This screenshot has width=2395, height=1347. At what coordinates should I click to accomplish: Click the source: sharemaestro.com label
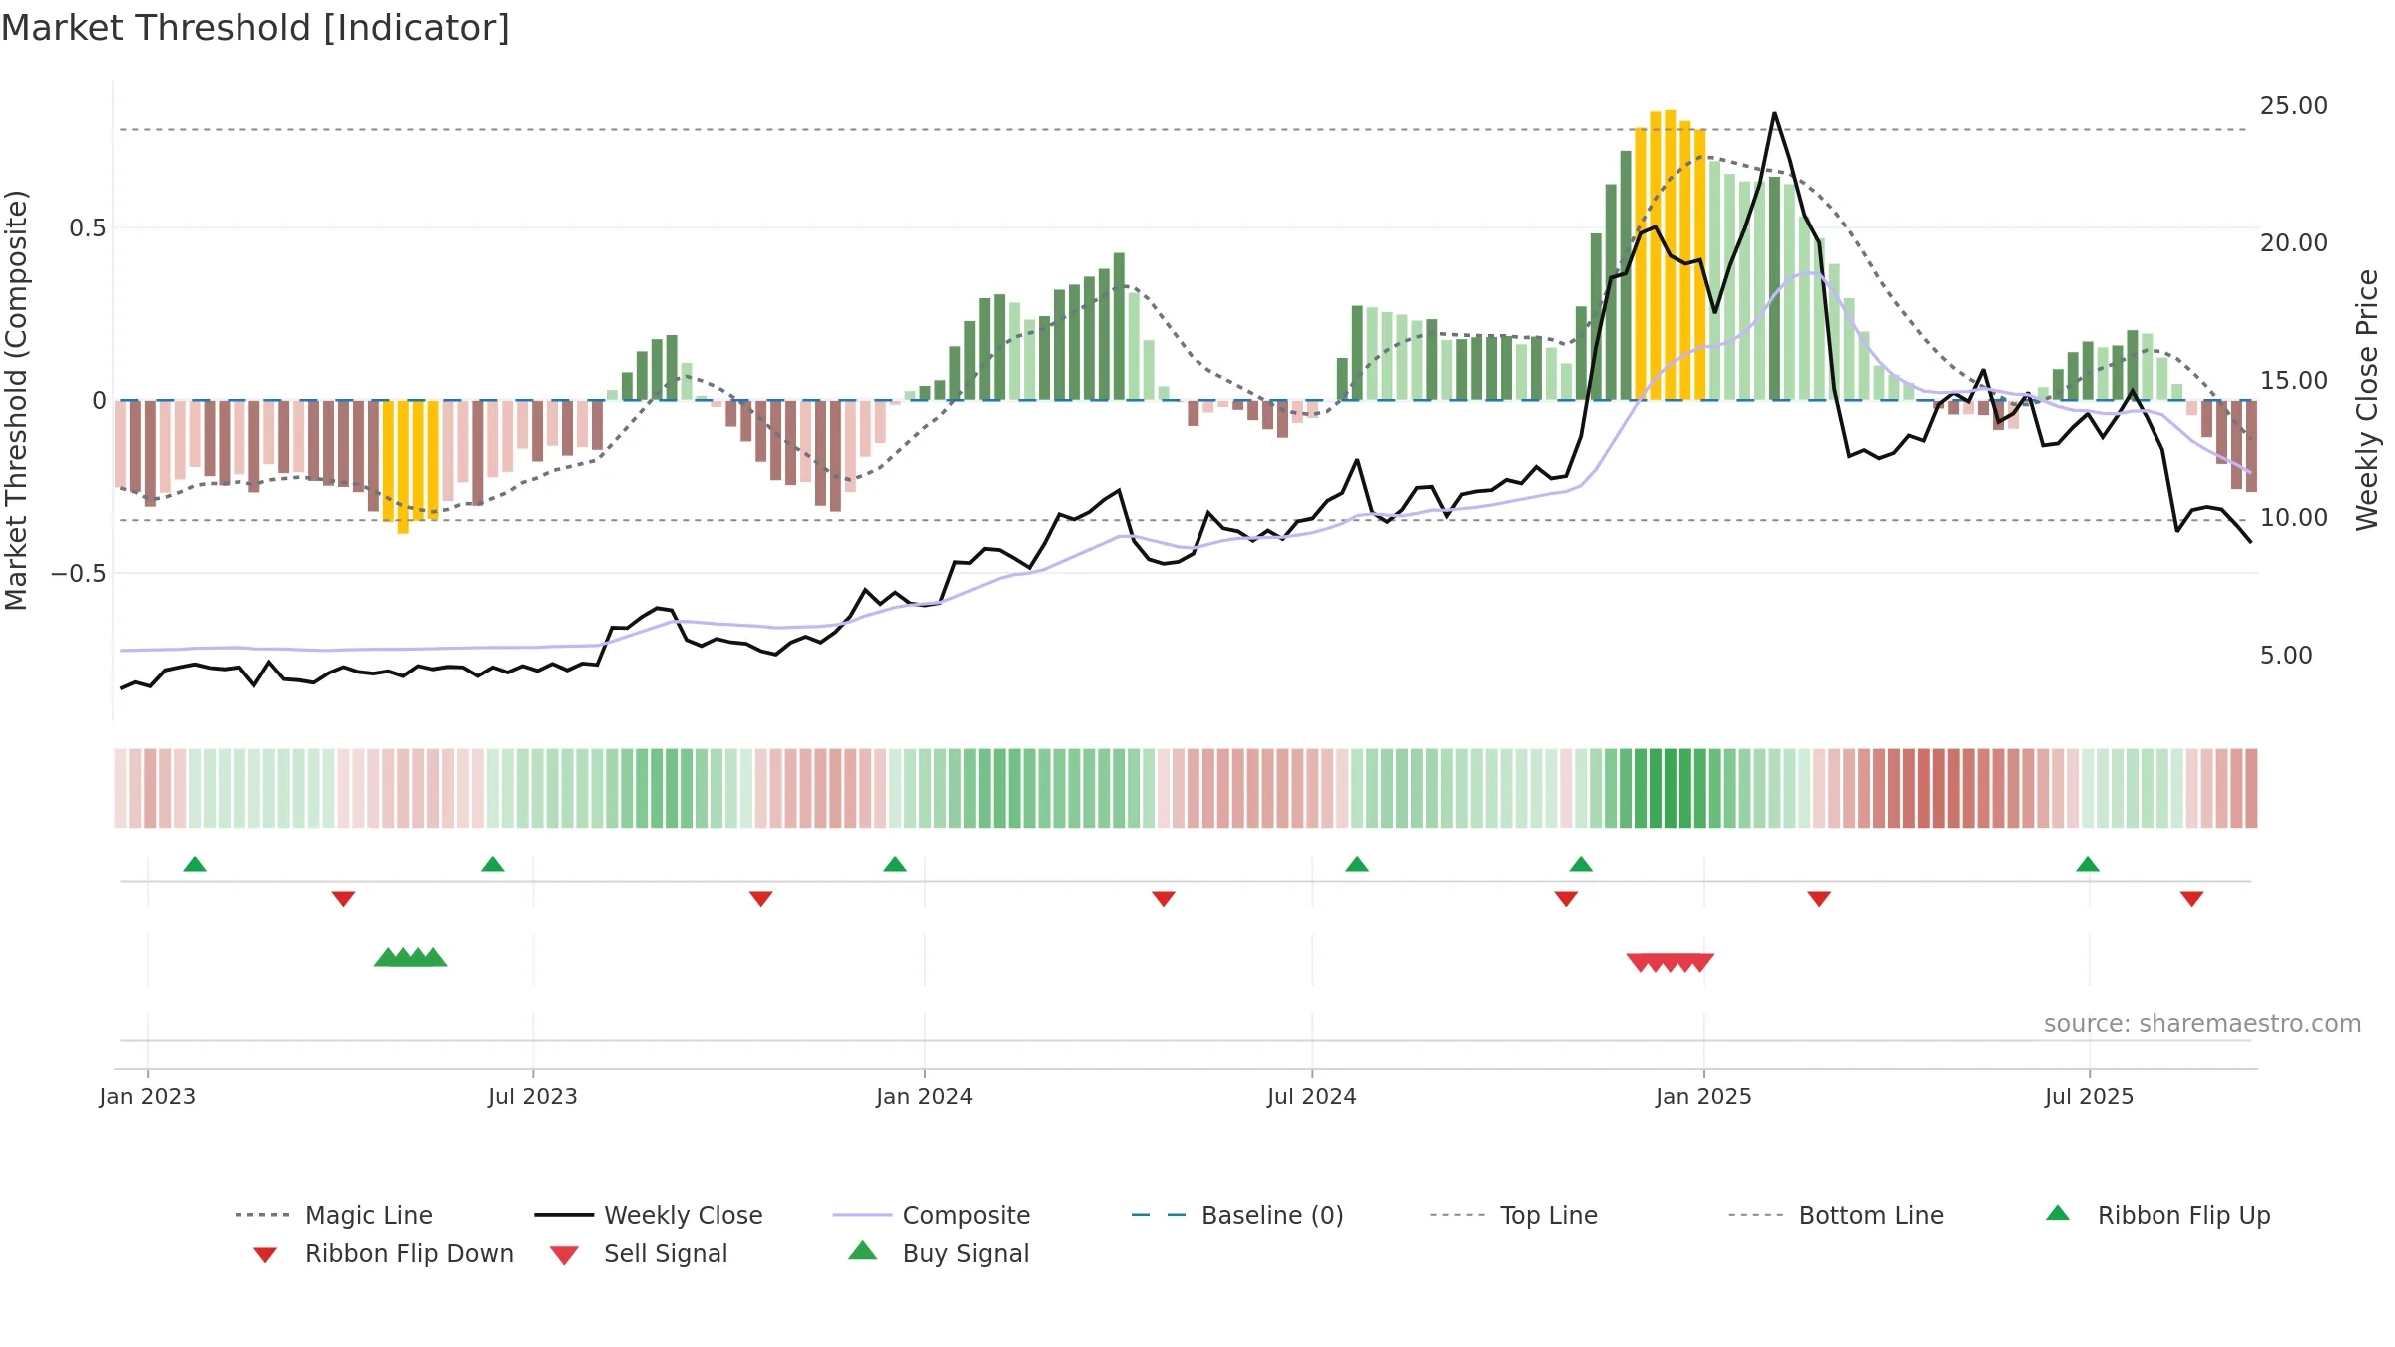(2202, 1023)
